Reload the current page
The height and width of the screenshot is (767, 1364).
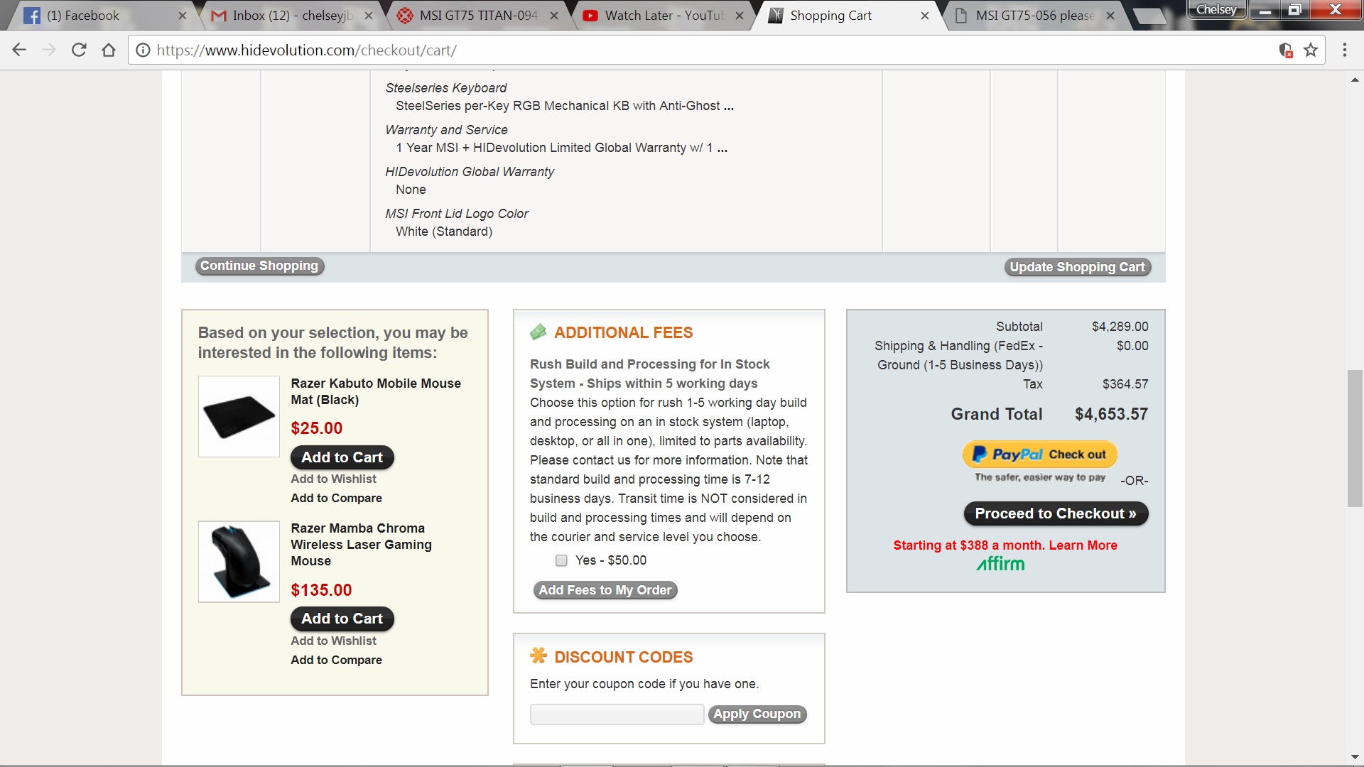pos(79,50)
